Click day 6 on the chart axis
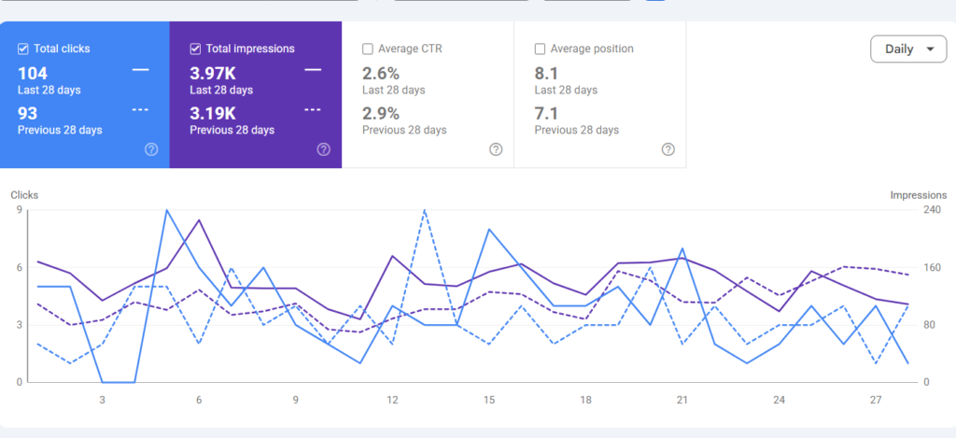The height and width of the screenshot is (438, 956). [199, 401]
